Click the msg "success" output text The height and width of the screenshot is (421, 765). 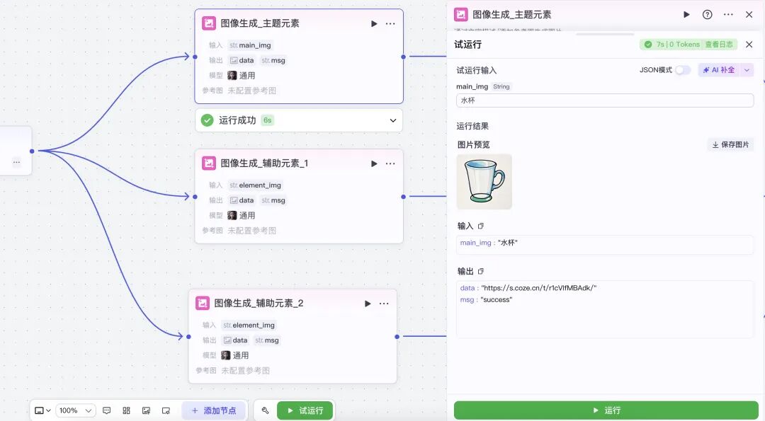click(x=496, y=300)
